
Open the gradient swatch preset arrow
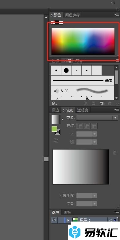point(62,119)
